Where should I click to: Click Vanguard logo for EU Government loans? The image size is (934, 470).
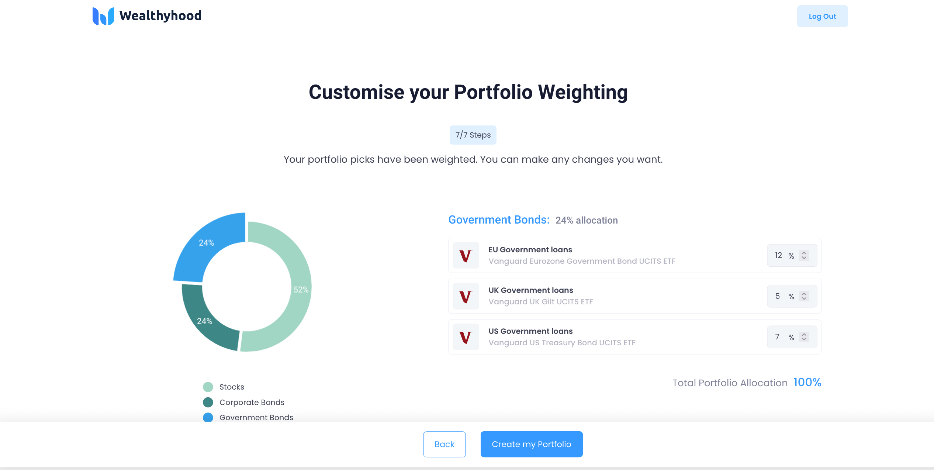tap(466, 255)
